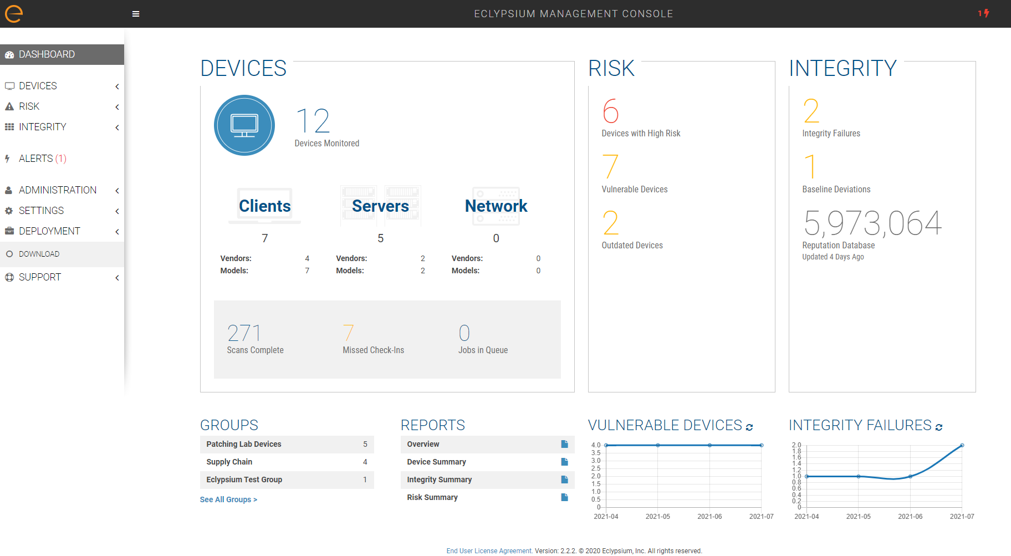
Task: Click the 2021-07 point on Integrity Failures chart
Action: tap(962, 445)
